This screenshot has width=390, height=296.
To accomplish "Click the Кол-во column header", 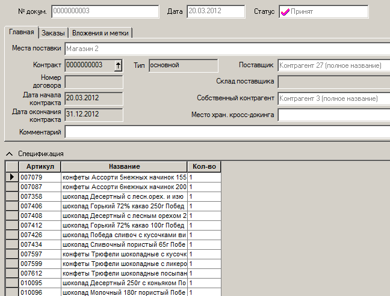I will [204, 167].
